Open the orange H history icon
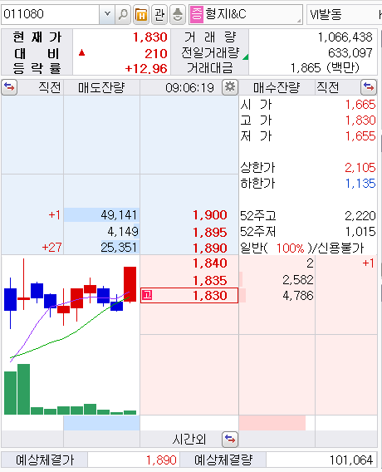Viewport: 382px width, 472px height. (x=141, y=14)
